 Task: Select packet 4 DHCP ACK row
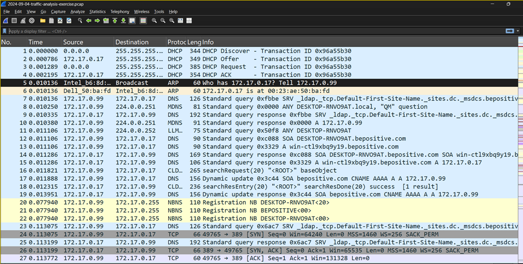[x=259, y=75]
